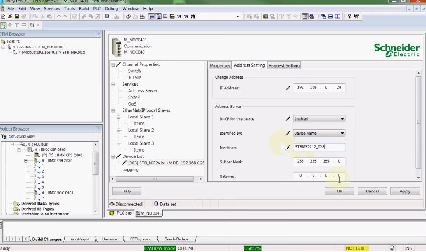Expand the 0 : BMX P34 2020 node

pyautogui.click(x=26, y=161)
